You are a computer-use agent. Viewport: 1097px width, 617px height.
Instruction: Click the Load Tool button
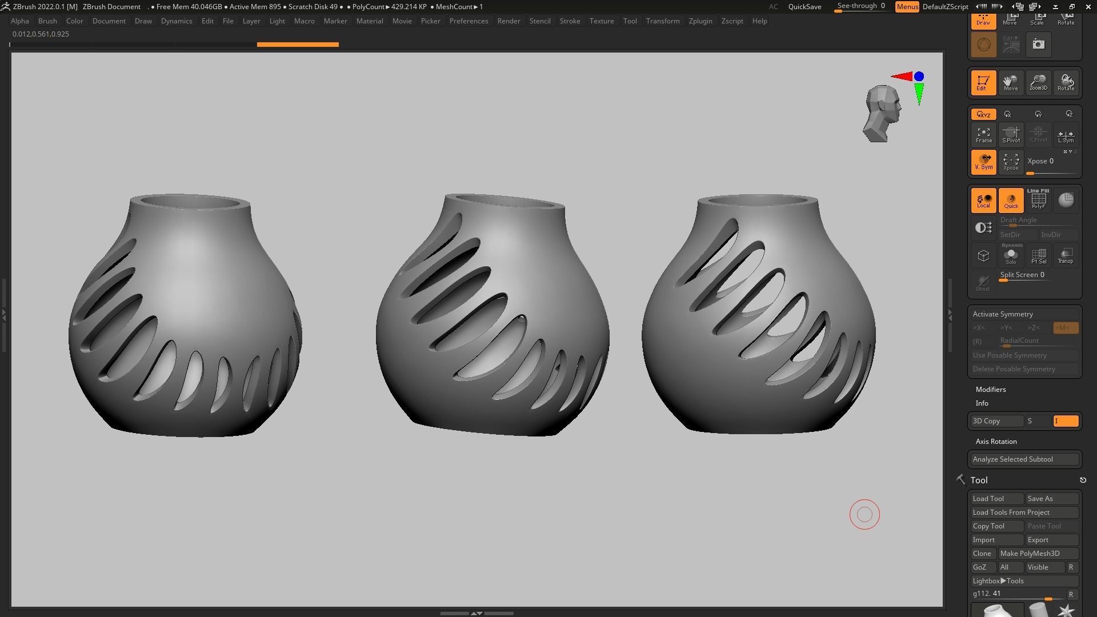coord(997,499)
